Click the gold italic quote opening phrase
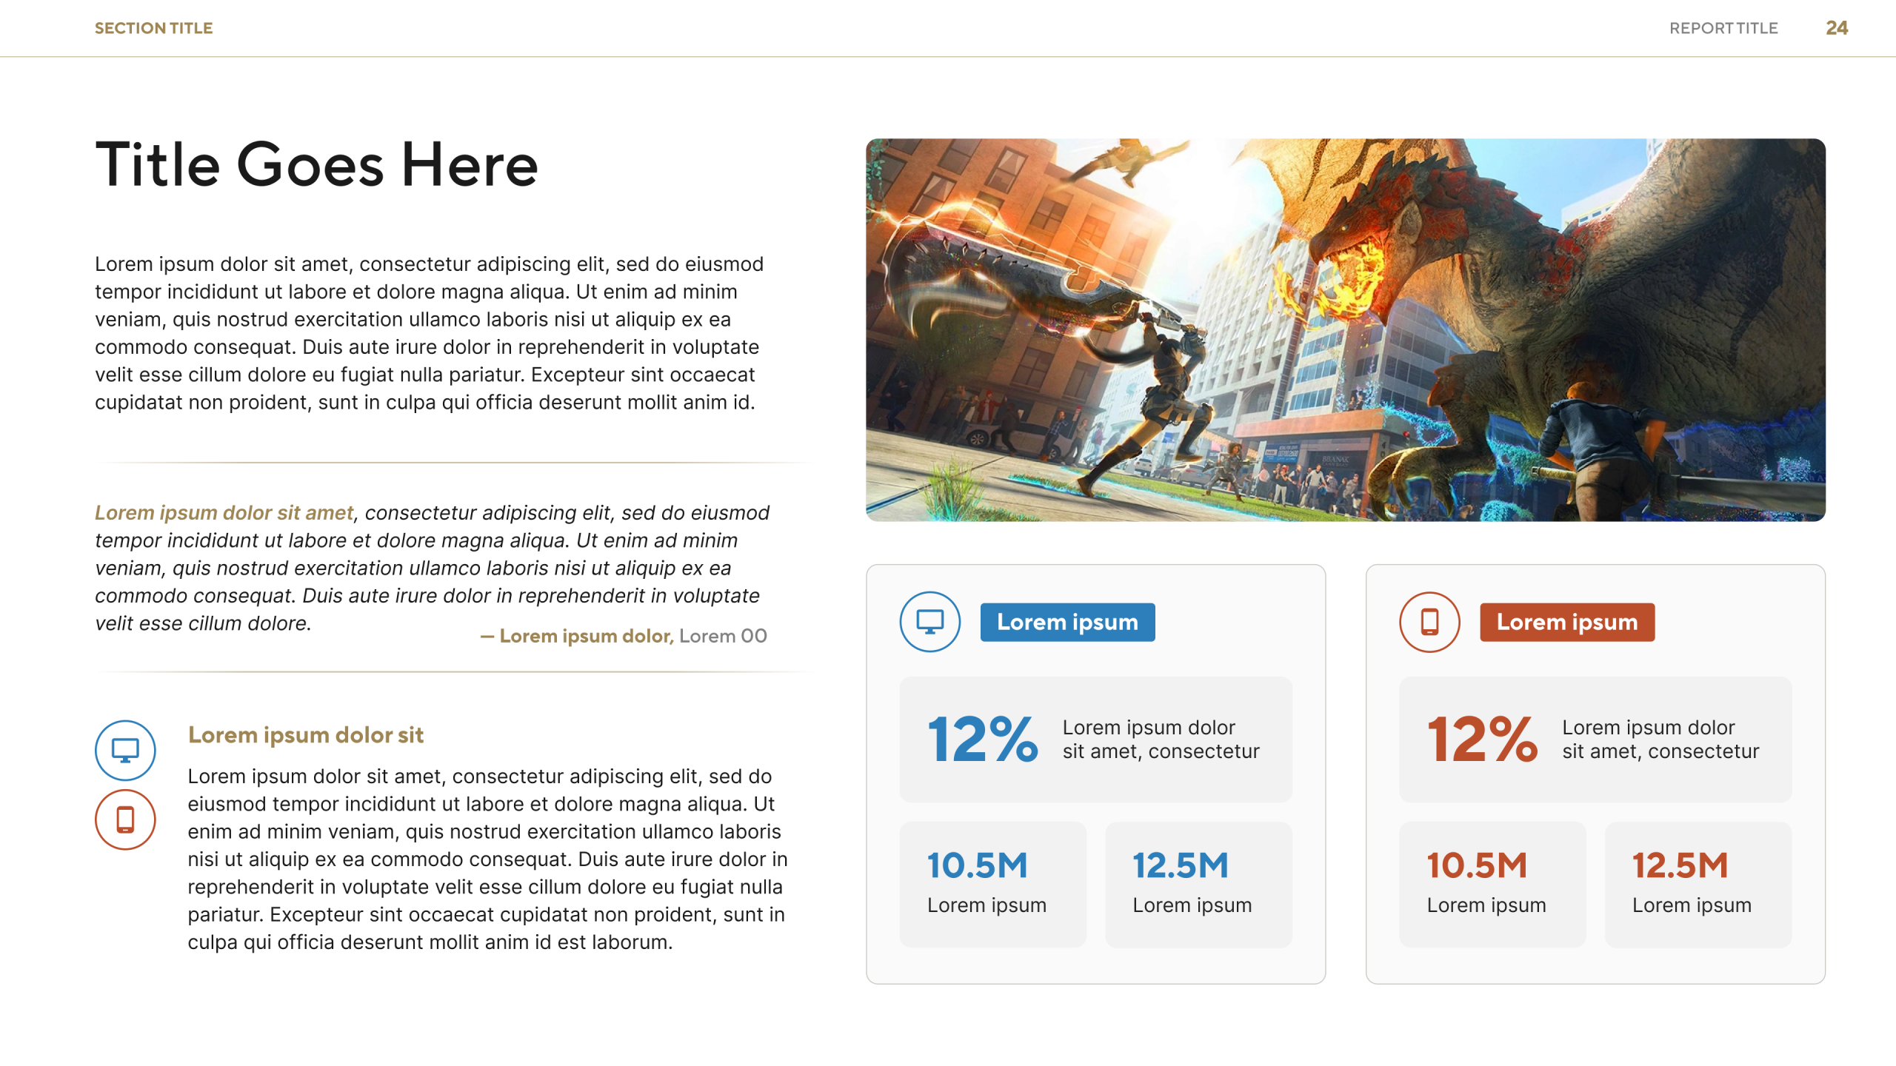The height and width of the screenshot is (1066, 1896). 224,512
